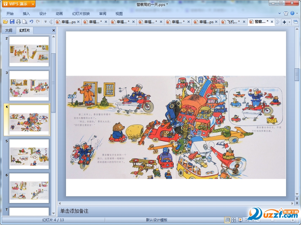The width and height of the screenshot is (301, 225).
Task: Click the zoom slider handle
Action: [272, 220]
